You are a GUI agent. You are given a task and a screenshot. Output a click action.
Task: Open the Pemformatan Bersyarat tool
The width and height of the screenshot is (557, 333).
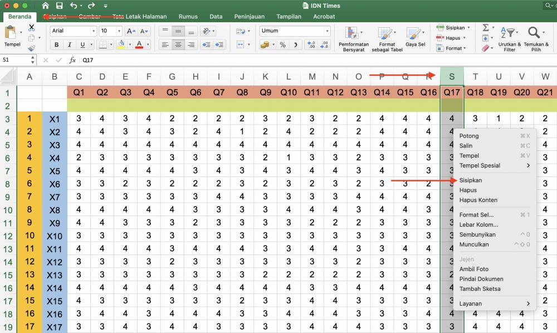coord(354,38)
